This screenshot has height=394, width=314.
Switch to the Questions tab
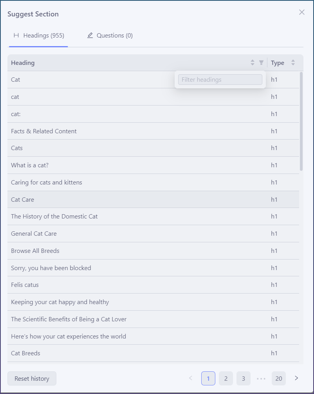110,36
